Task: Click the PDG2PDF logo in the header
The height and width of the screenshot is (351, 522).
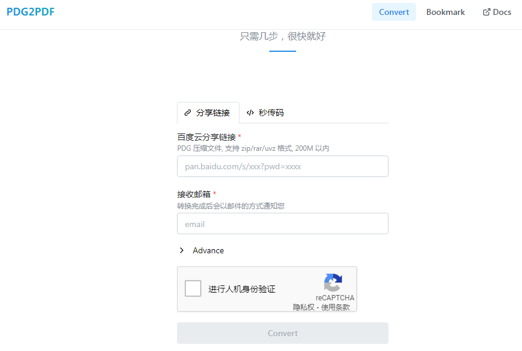Action: pos(30,12)
